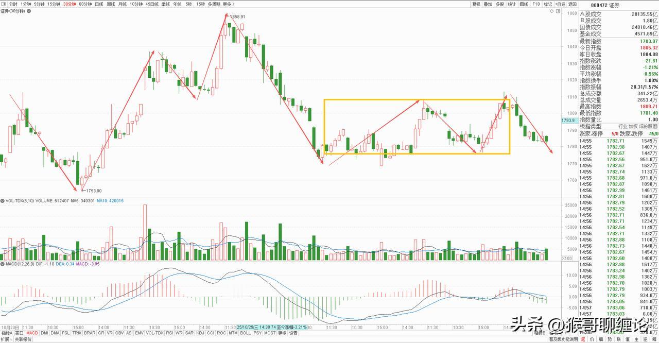
Task: Select the DMA indicator tab
Action: tap(56, 333)
